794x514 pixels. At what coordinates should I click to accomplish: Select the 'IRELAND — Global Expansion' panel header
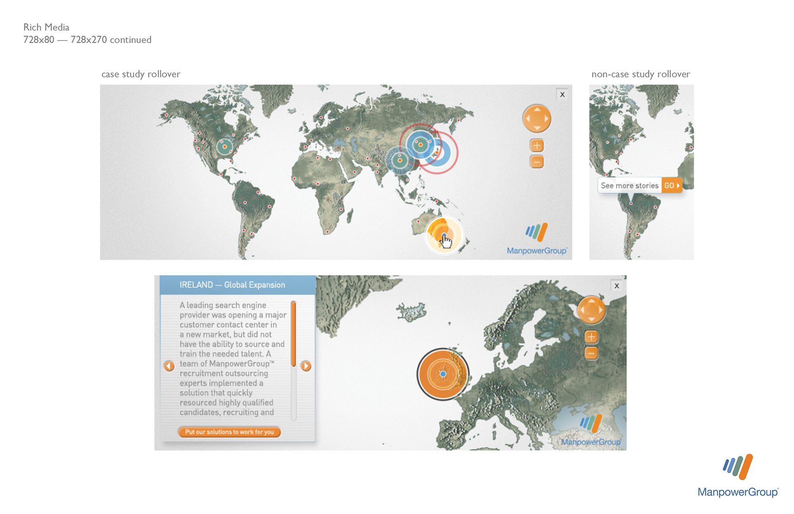click(238, 285)
